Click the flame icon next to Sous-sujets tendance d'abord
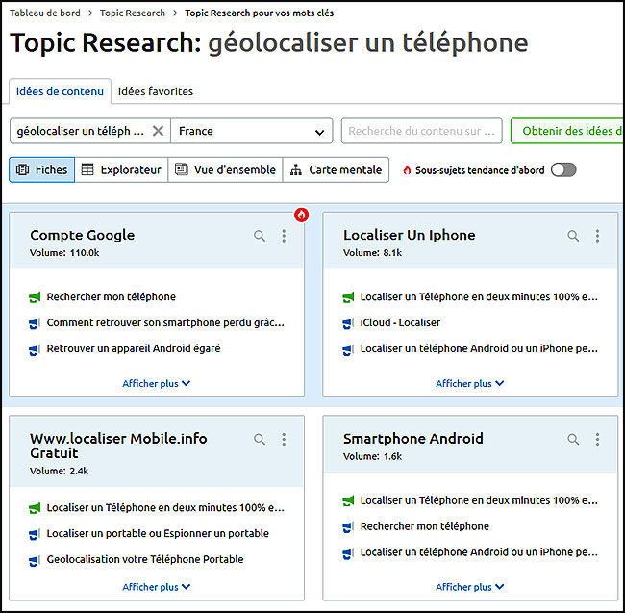This screenshot has width=625, height=613. click(x=407, y=170)
